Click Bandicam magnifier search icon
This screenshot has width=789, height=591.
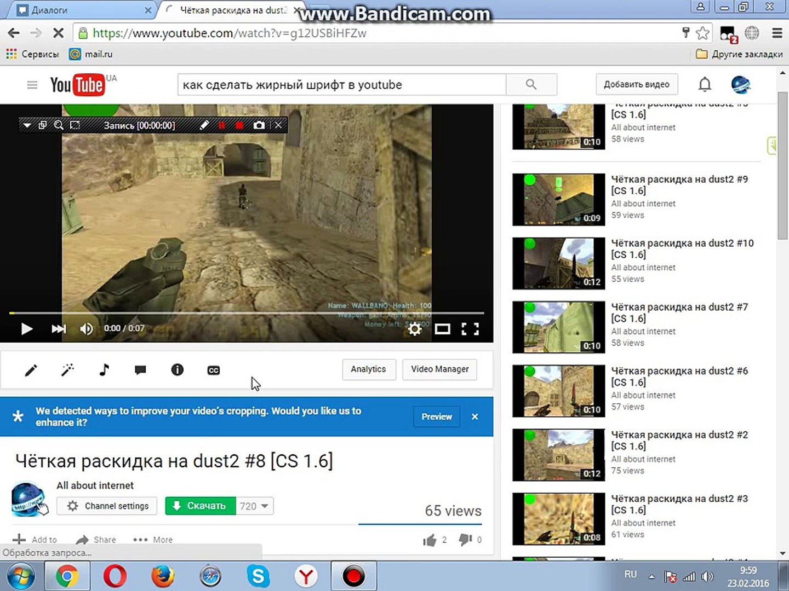click(59, 125)
